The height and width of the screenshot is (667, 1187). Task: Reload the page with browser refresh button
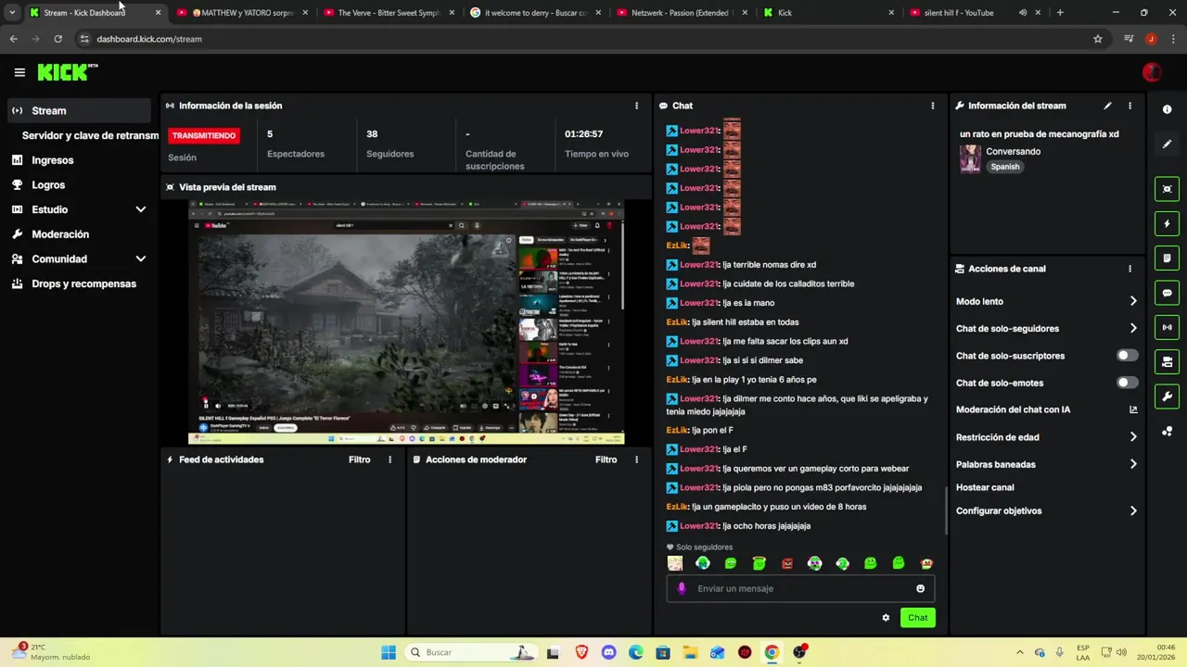[x=57, y=39]
